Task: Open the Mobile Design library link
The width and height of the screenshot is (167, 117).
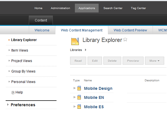Action: point(98,88)
